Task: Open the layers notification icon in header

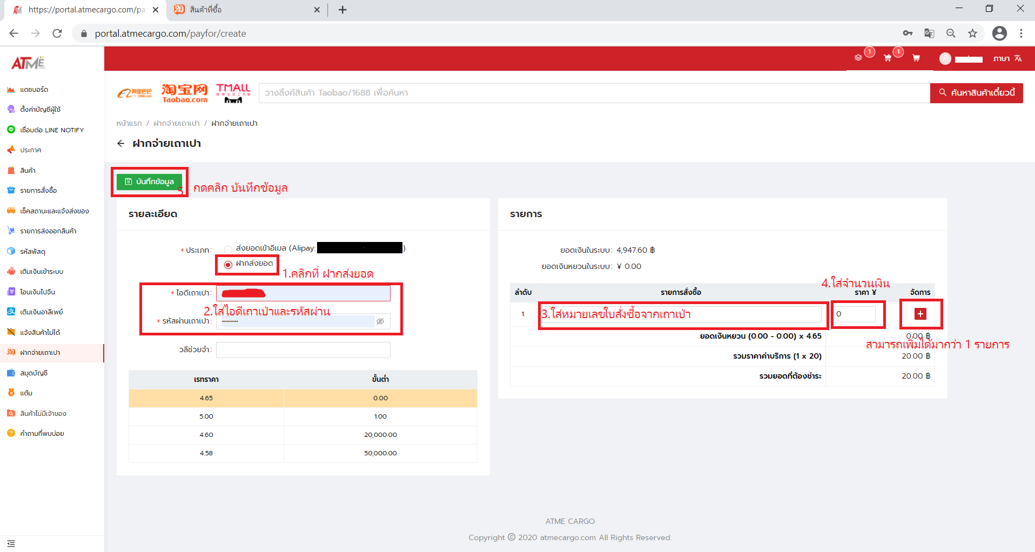Action: [858, 58]
